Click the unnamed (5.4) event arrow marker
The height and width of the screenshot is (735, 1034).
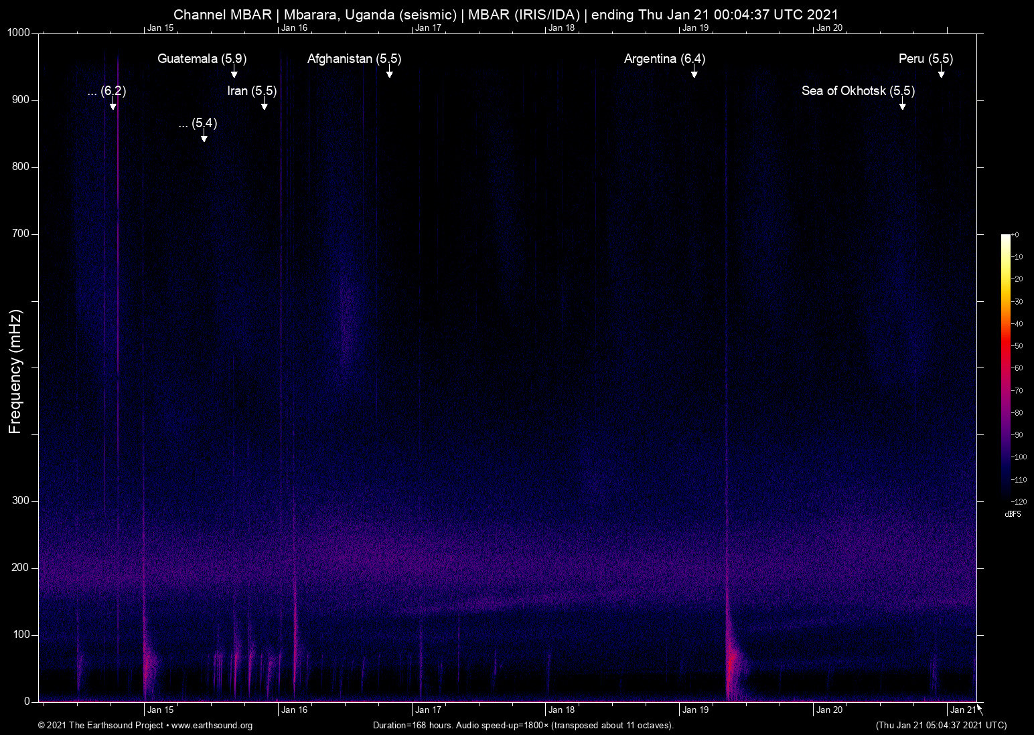pyautogui.click(x=204, y=138)
